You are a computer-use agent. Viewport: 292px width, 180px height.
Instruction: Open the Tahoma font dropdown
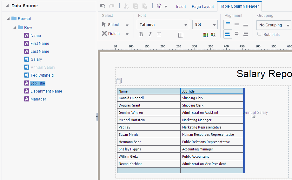click(x=163, y=24)
